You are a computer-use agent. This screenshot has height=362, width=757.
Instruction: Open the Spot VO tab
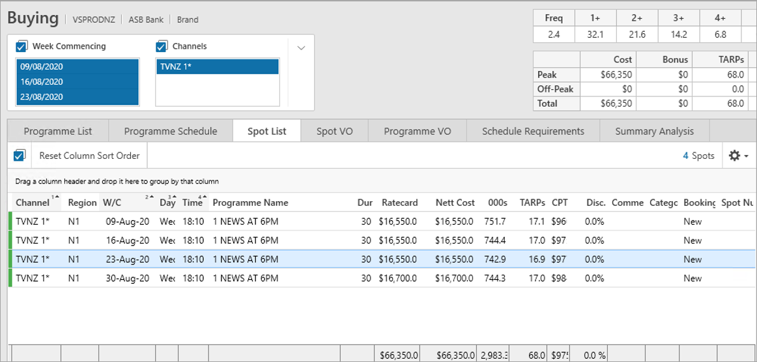coord(334,132)
